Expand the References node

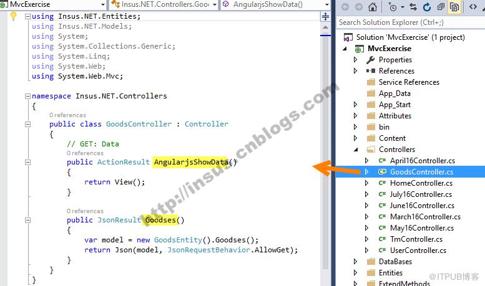[355, 71]
